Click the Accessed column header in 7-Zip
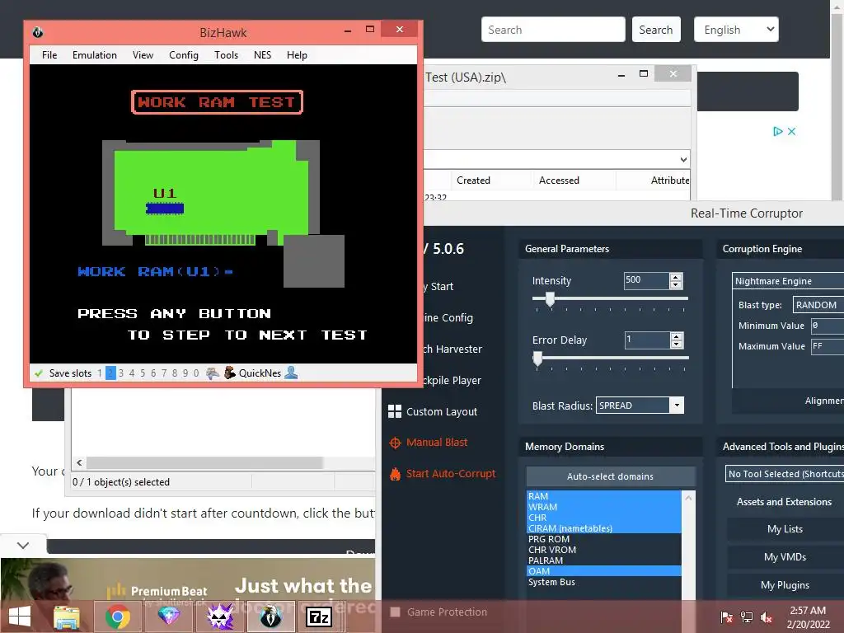The height and width of the screenshot is (633, 844). tap(574, 181)
